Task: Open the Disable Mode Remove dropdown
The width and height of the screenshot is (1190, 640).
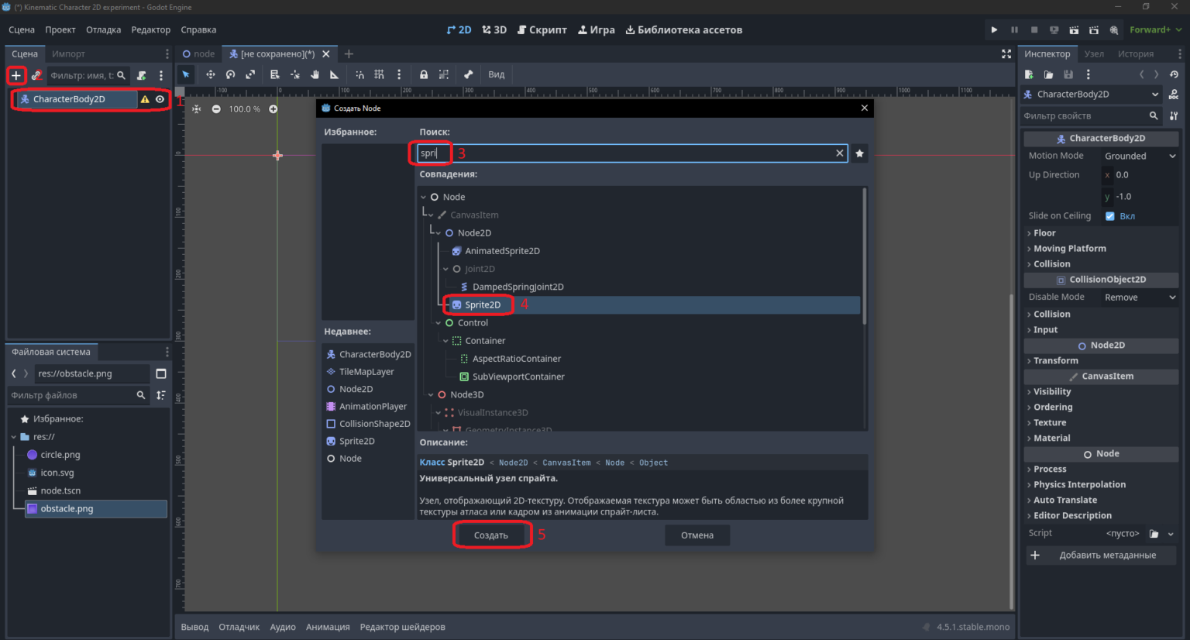Action: (1140, 297)
